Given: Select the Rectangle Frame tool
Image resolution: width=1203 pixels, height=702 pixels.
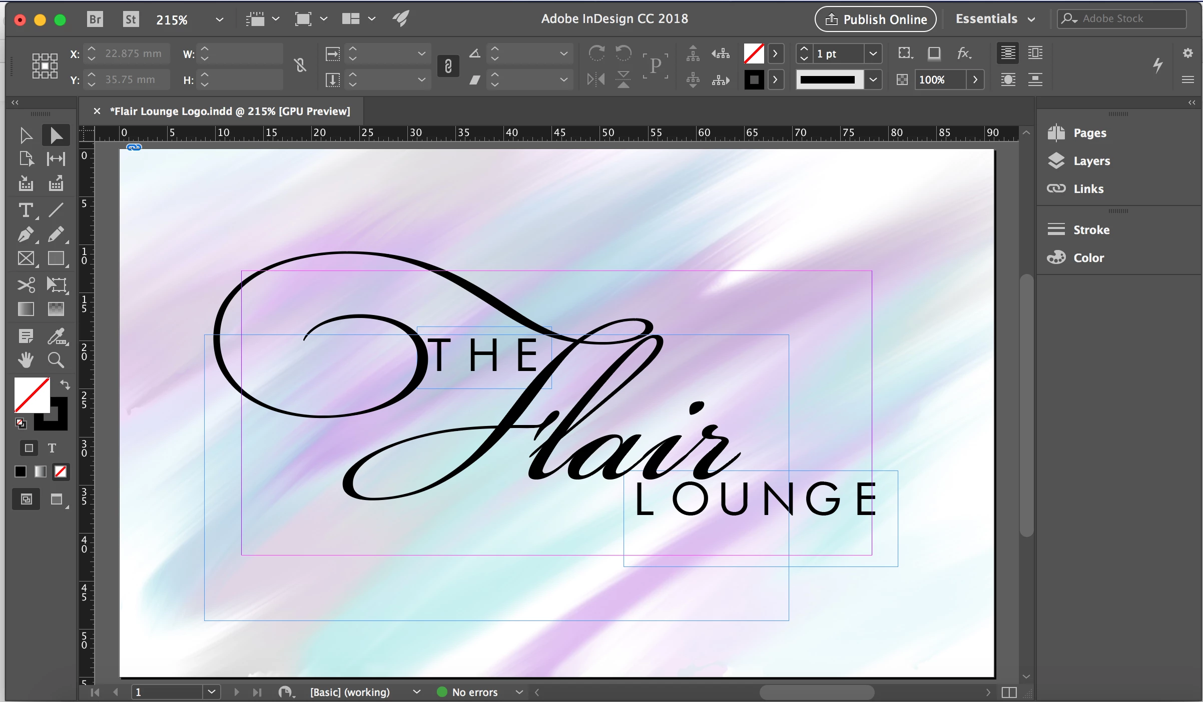Looking at the screenshot, I should coord(26,258).
